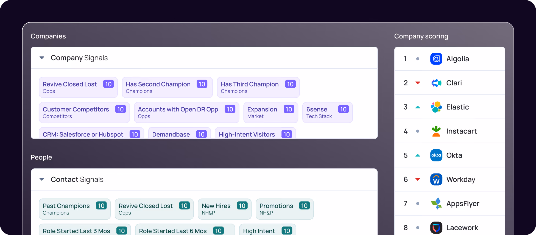Viewport: 536px width, 235px height.
Task: Click the AppsFlyer company name
Action: pos(463,204)
